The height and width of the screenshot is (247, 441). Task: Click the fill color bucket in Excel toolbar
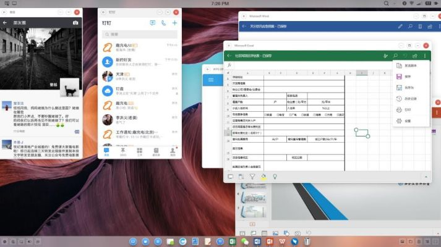pyautogui.click(x=263, y=177)
